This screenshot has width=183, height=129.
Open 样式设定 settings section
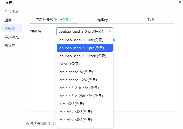(12, 37)
